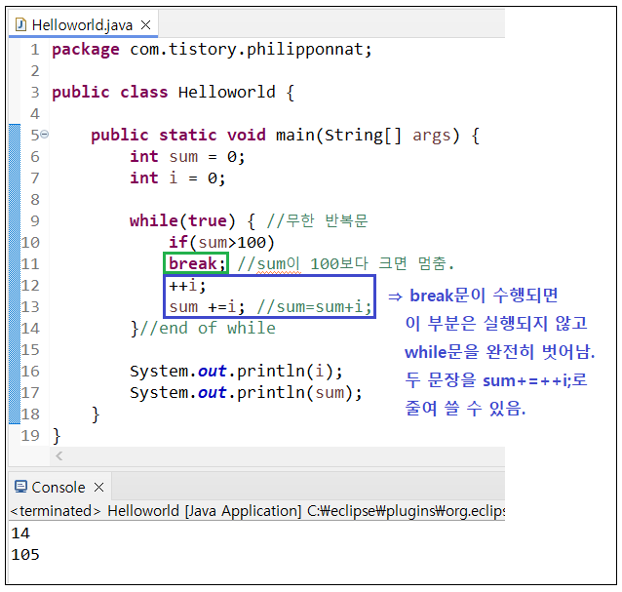622x592 pixels.
Task: Close the Helloworld.java editor tab
Action: point(146,25)
